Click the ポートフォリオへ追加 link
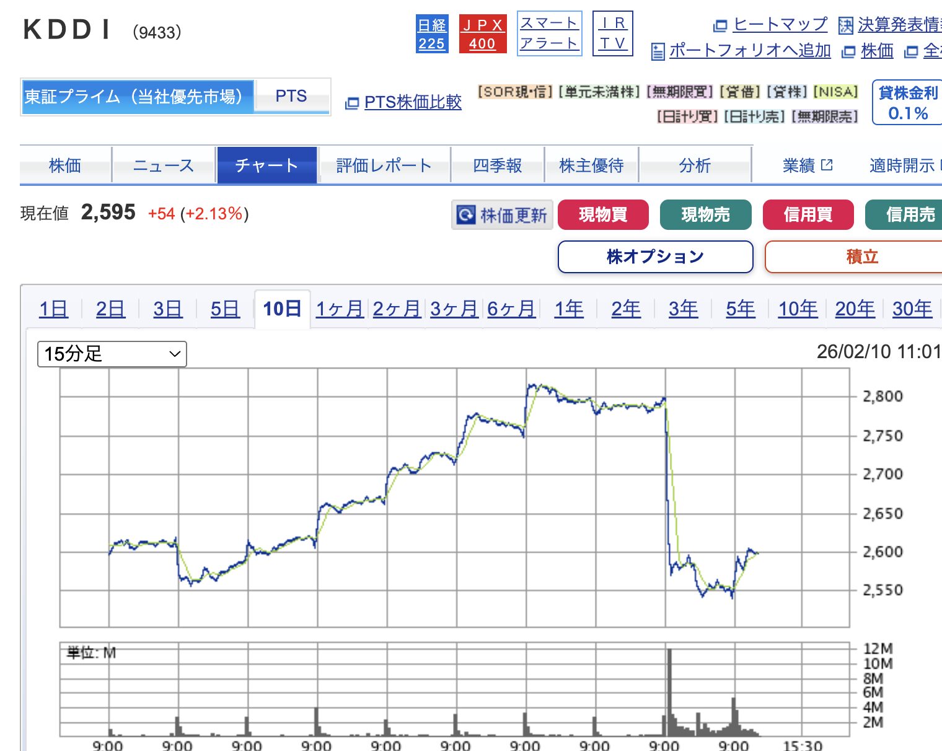This screenshot has width=942, height=751. 750,51
